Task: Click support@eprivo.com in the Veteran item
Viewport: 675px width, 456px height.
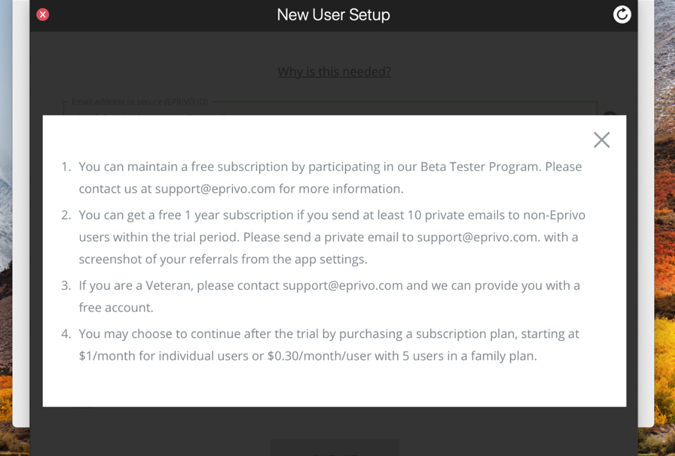Action: [x=342, y=286]
